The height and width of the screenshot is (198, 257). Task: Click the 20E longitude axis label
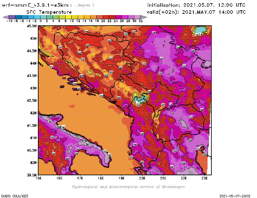pos(142,178)
